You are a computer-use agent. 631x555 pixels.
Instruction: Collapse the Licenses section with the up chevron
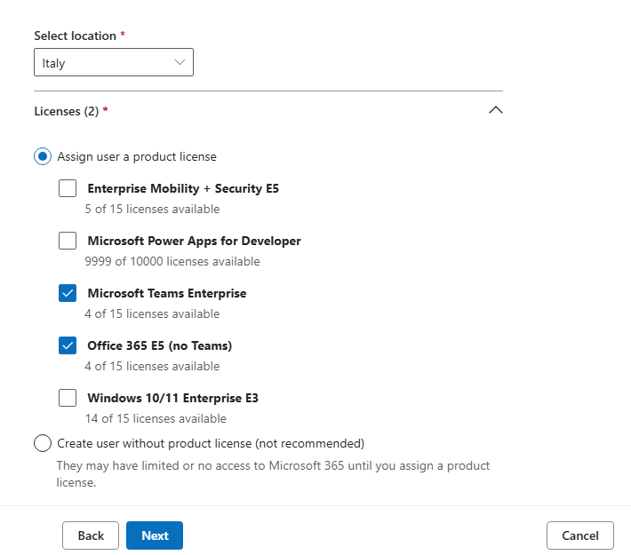[x=495, y=110]
